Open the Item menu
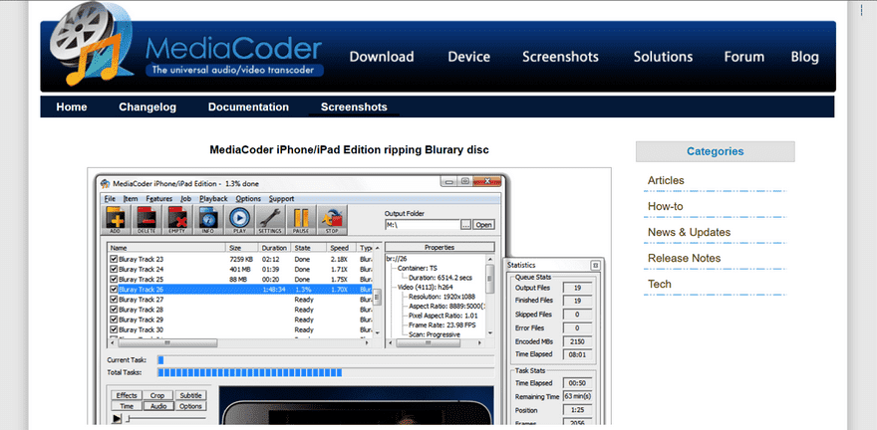The width and height of the screenshot is (877, 430). point(131,199)
